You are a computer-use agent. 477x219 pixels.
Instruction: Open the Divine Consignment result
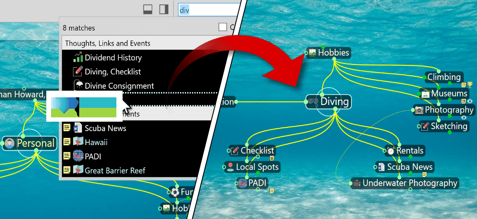pyautogui.click(x=119, y=86)
